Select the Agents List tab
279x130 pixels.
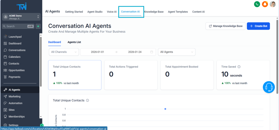tap(74, 42)
